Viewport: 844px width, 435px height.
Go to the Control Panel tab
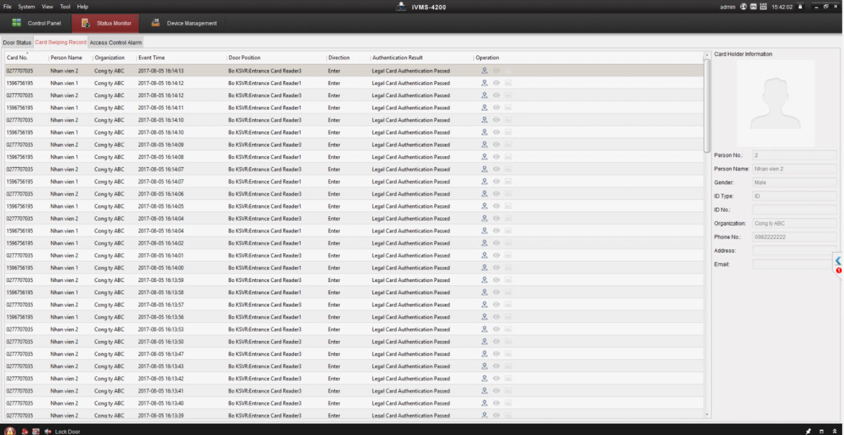tap(37, 23)
